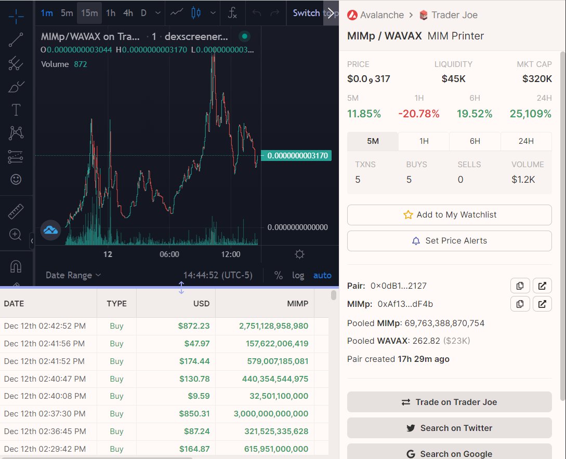Switch chart to 15m timeframe

click(x=89, y=13)
